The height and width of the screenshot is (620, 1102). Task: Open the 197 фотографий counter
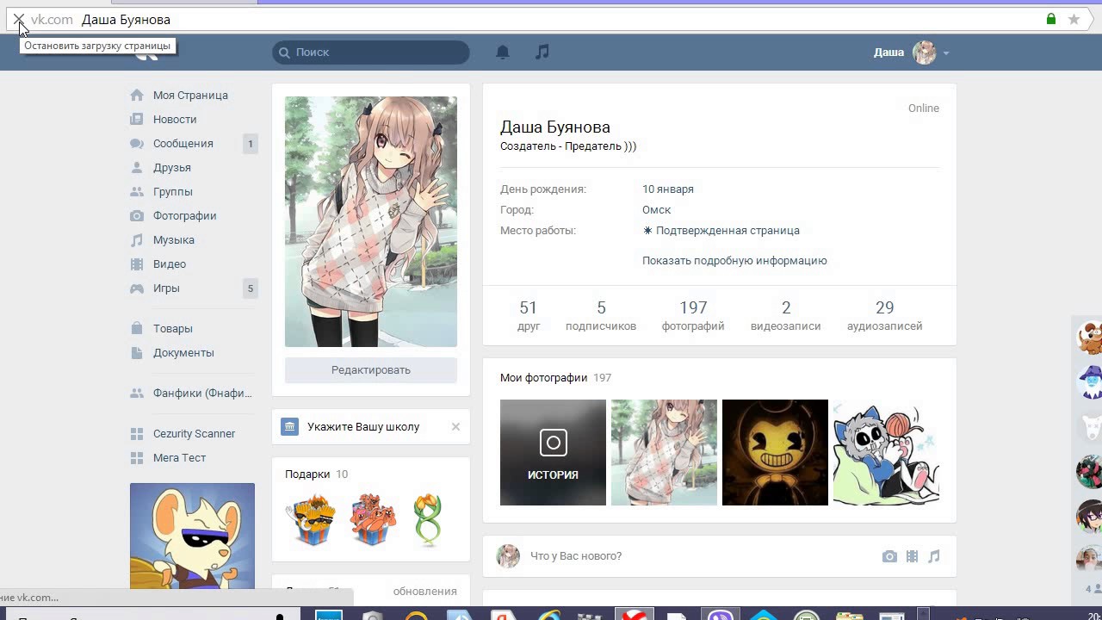click(693, 315)
